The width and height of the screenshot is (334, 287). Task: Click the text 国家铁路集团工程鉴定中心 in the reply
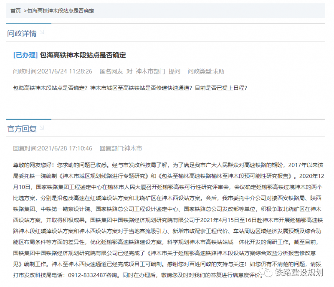coord(69,187)
